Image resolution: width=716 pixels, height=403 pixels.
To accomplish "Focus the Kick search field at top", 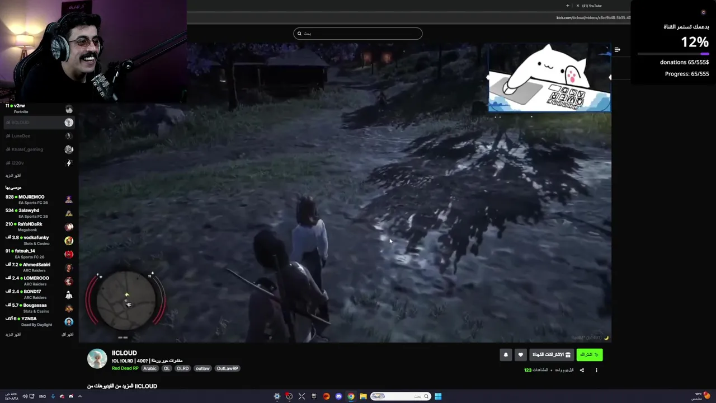I will pos(358,34).
